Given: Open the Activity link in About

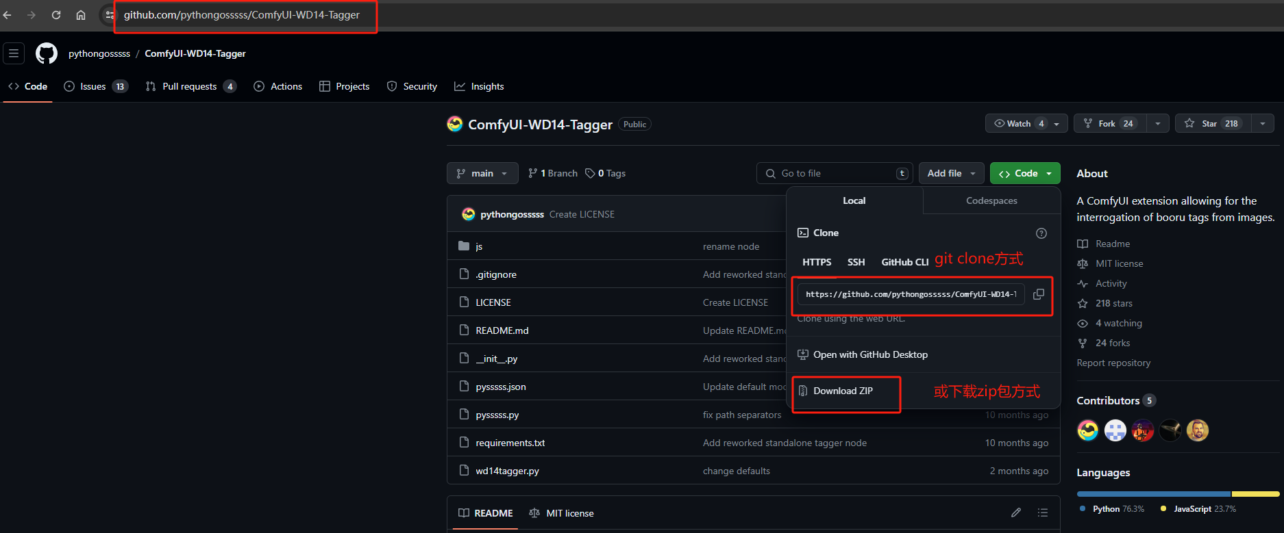Looking at the screenshot, I should [x=1102, y=283].
